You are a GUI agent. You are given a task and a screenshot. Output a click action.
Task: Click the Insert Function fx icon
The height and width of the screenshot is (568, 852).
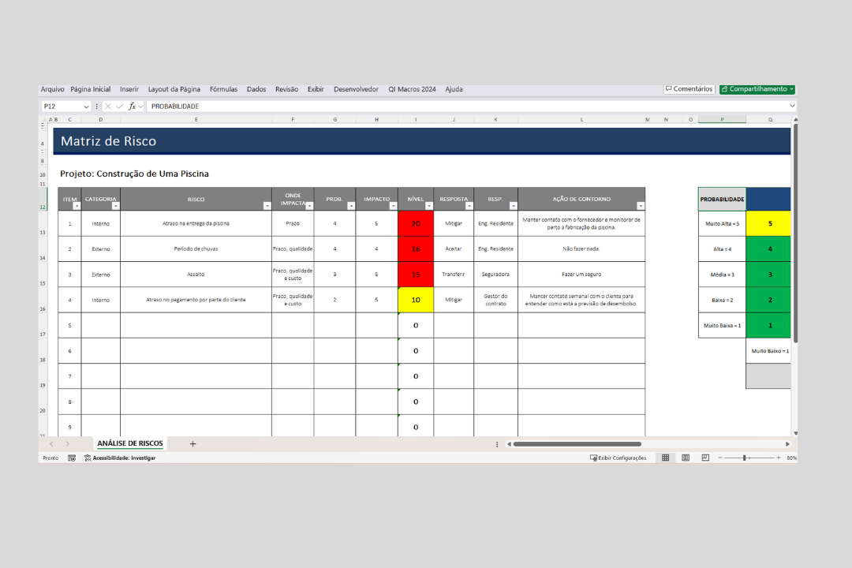click(x=133, y=106)
